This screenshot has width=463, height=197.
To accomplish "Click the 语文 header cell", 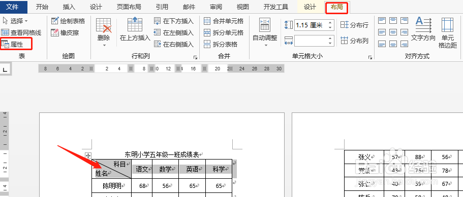I will click(142, 169).
